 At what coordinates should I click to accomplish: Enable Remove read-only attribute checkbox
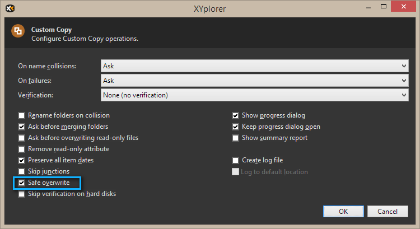pyautogui.click(x=21, y=149)
